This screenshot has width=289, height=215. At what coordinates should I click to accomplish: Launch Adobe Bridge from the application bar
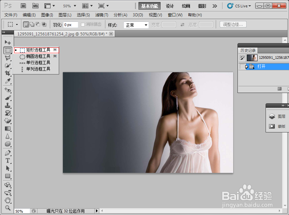point(23,6)
